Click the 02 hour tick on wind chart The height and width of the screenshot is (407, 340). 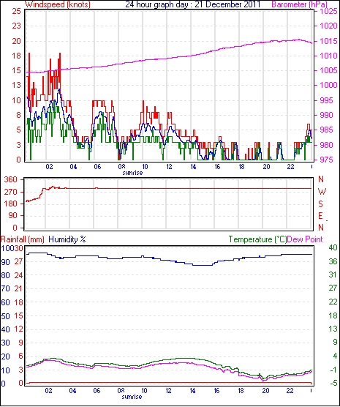pyautogui.click(x=49, y=167)
